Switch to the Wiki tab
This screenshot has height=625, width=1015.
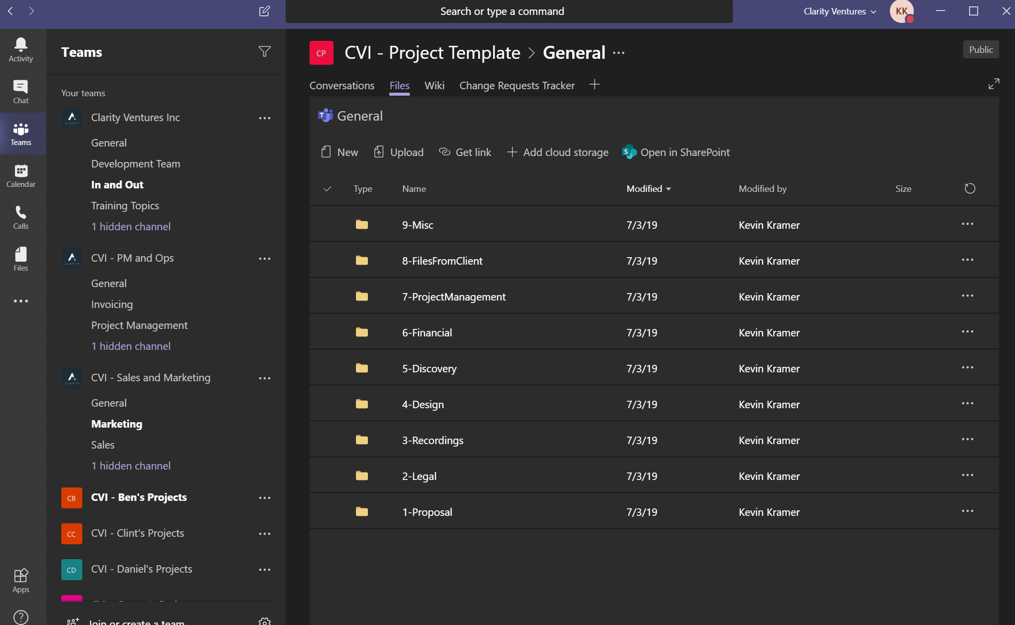(x=434, y=85)
